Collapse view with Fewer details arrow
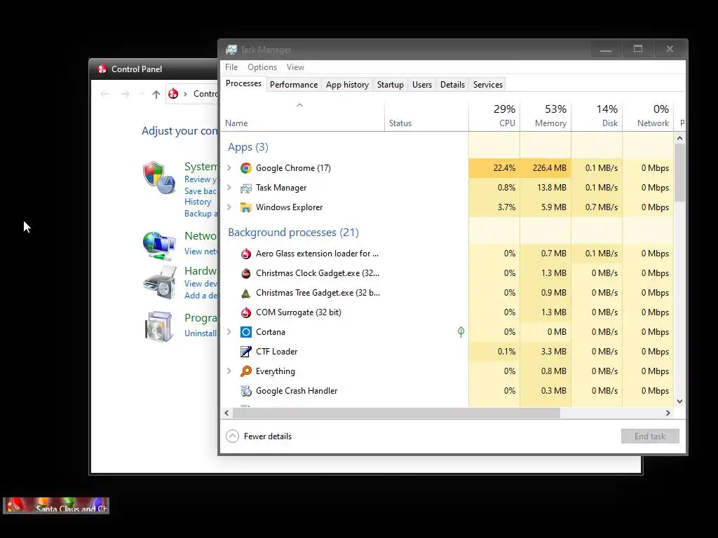The image size is (718, 538). [232, 436]
